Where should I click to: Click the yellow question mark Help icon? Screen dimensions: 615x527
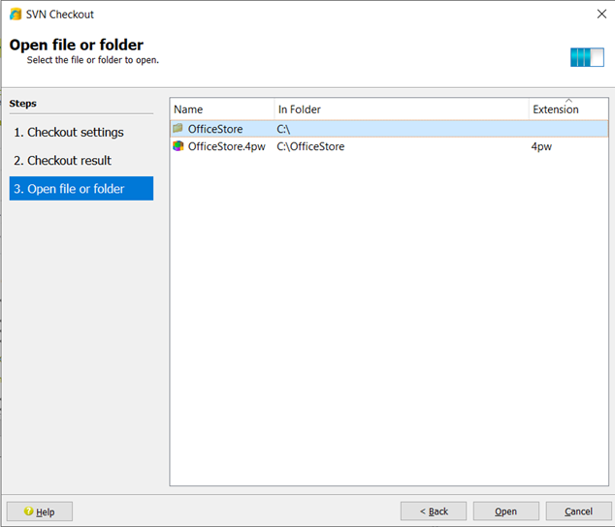click(x=29, y=511)
